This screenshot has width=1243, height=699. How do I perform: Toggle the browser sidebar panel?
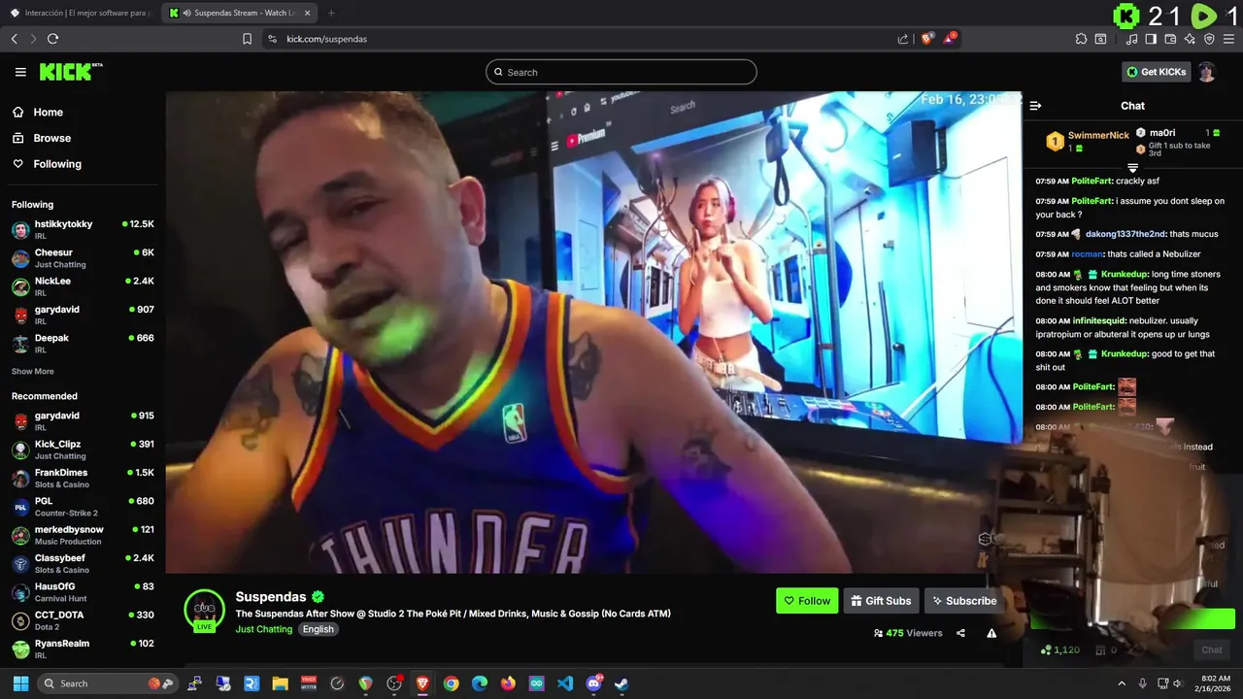(1151, 39)
